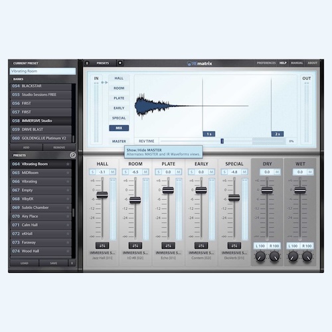Favorite the MiDRoom preset star
Image resolution: width=332 pixels, height=332 pixels.
point(68,173)
